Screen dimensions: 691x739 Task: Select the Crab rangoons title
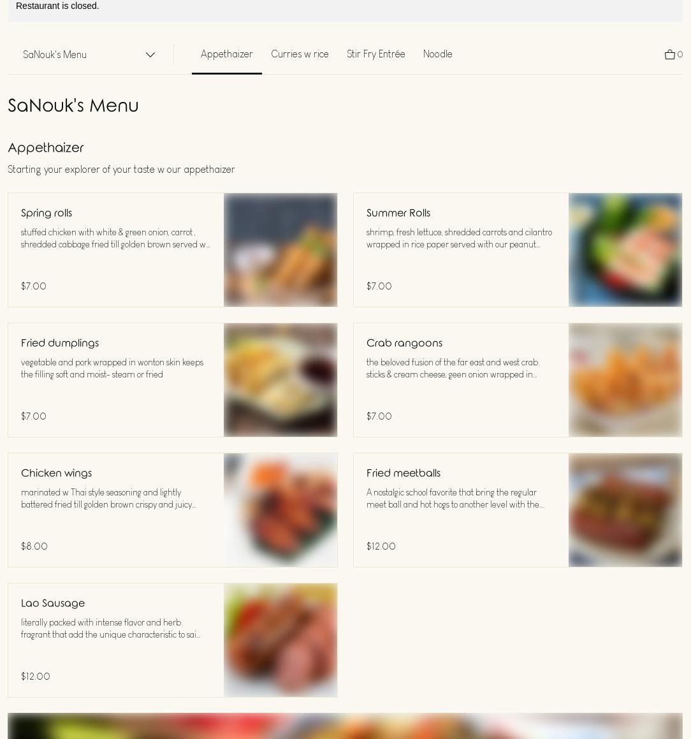click(x=405, y=343)
